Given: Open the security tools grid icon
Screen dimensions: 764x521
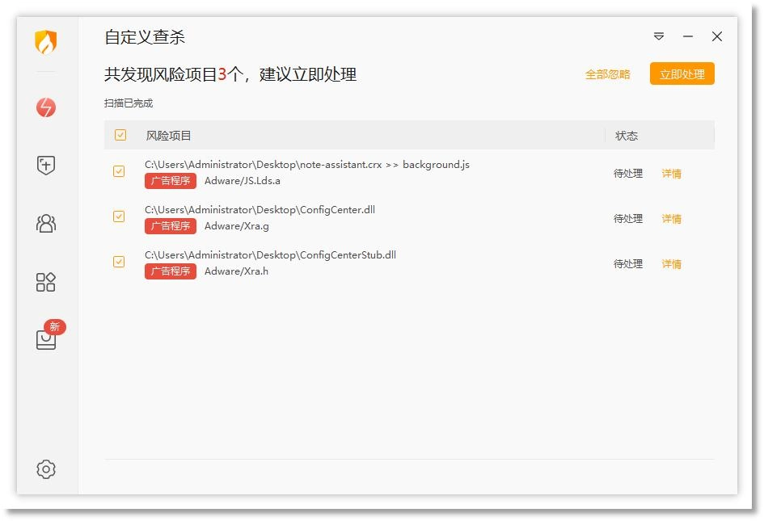Looking at the screenshot, I should pos(46,282).
